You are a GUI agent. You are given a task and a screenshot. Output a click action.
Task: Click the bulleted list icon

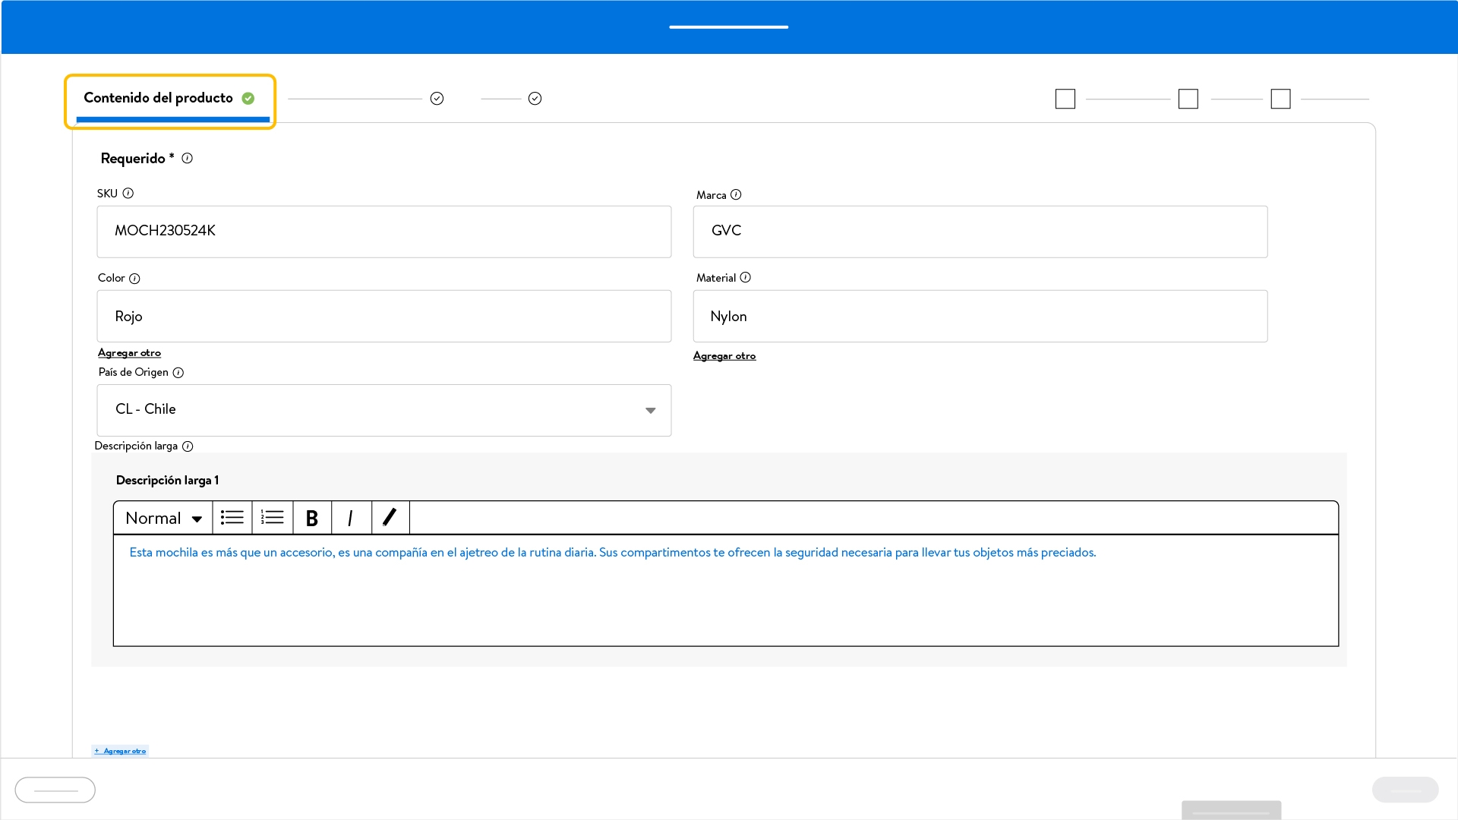click(232, 518)
